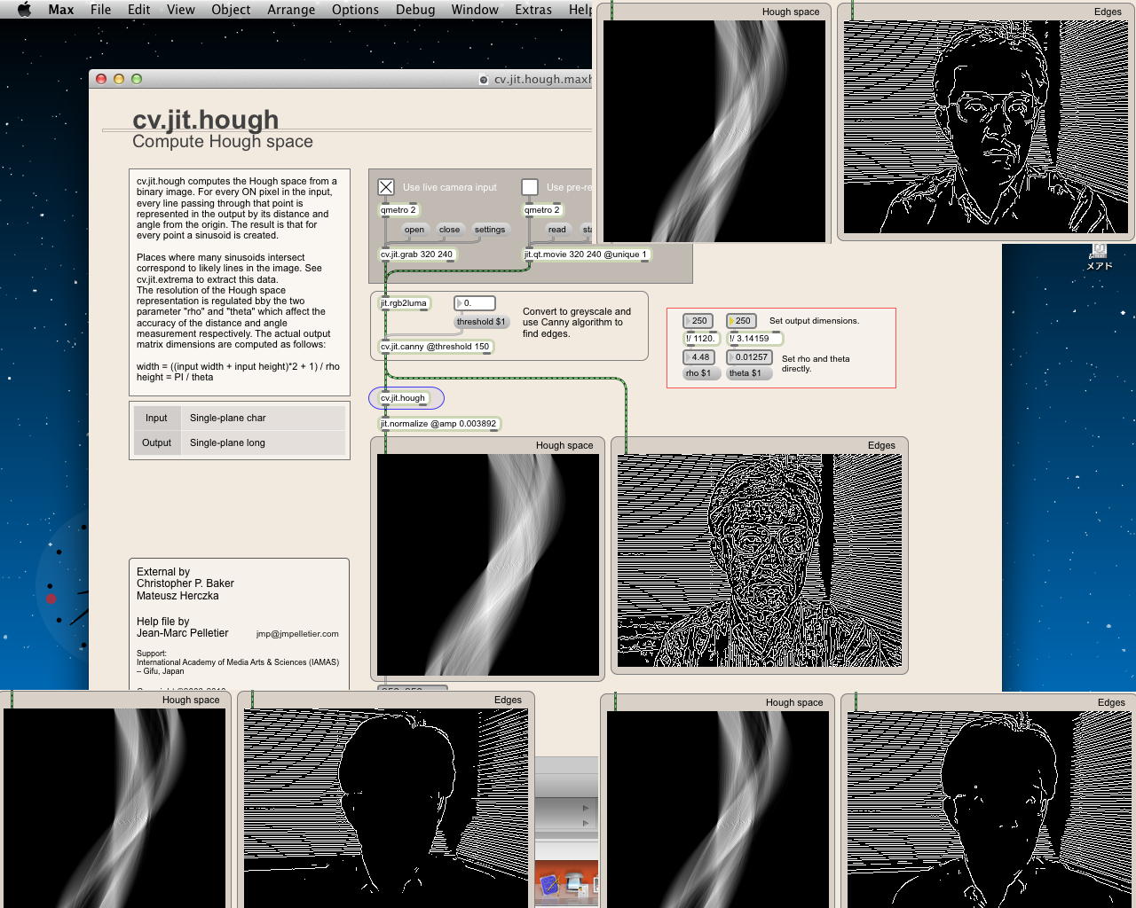Select the qmetro 2 object above cv.jit.grab

point(398,210)
